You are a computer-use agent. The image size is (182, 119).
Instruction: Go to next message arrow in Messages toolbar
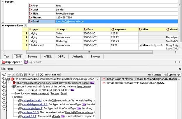10,75
